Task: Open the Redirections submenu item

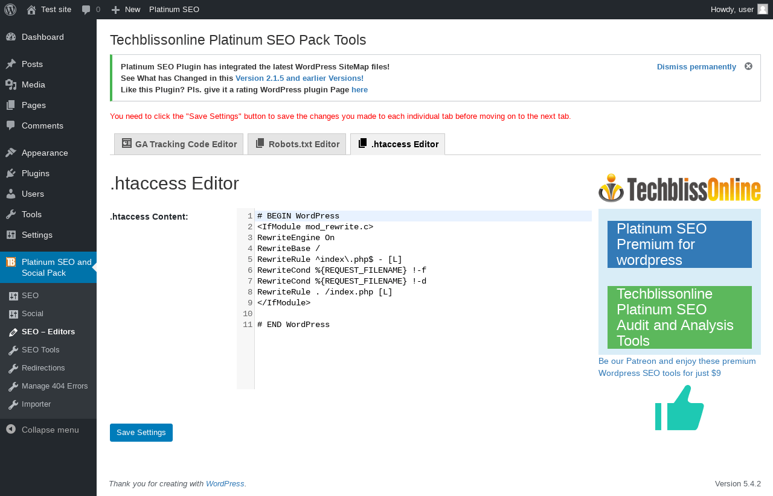Action: coord(43,368)
